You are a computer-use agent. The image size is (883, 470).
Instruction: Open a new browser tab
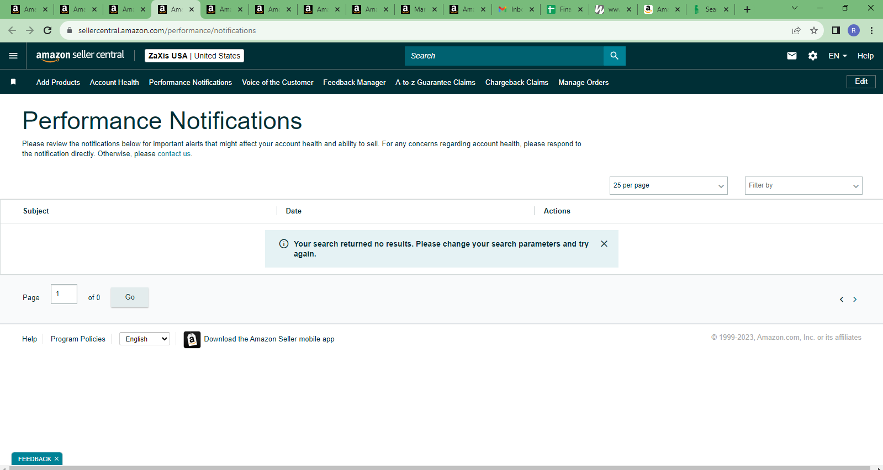point(747,9)
